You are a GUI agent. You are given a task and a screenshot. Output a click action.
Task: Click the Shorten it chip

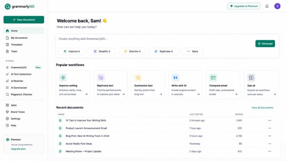(132, 51)
